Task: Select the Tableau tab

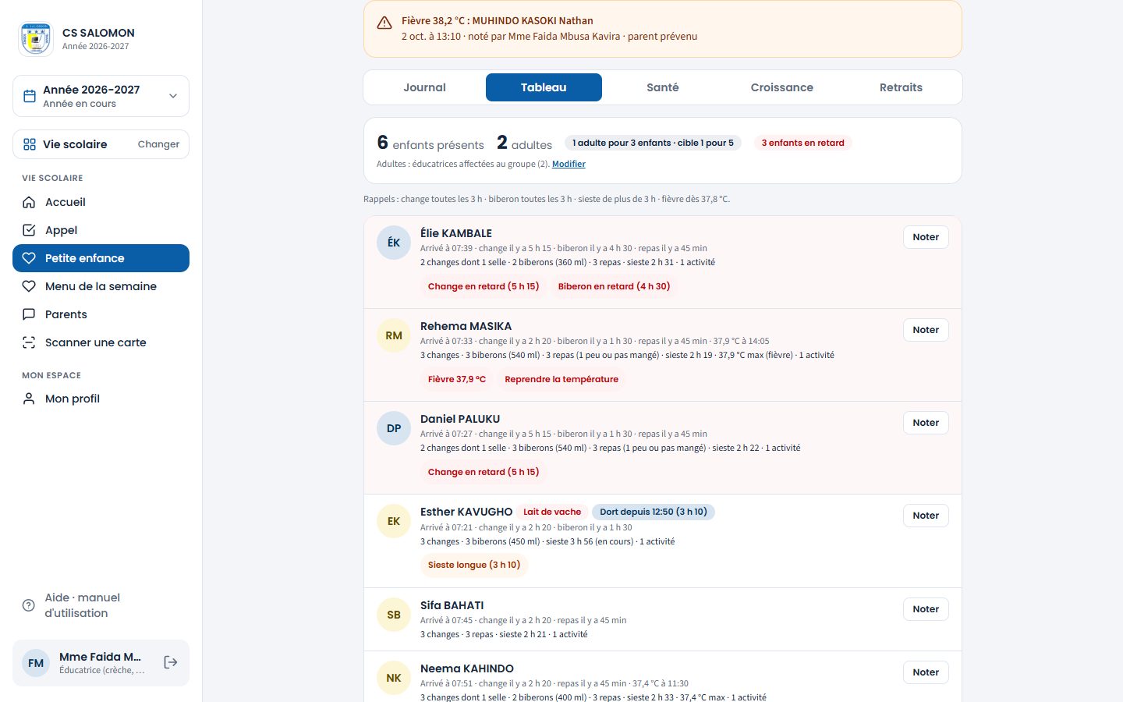Action: (x=544, y=87)
